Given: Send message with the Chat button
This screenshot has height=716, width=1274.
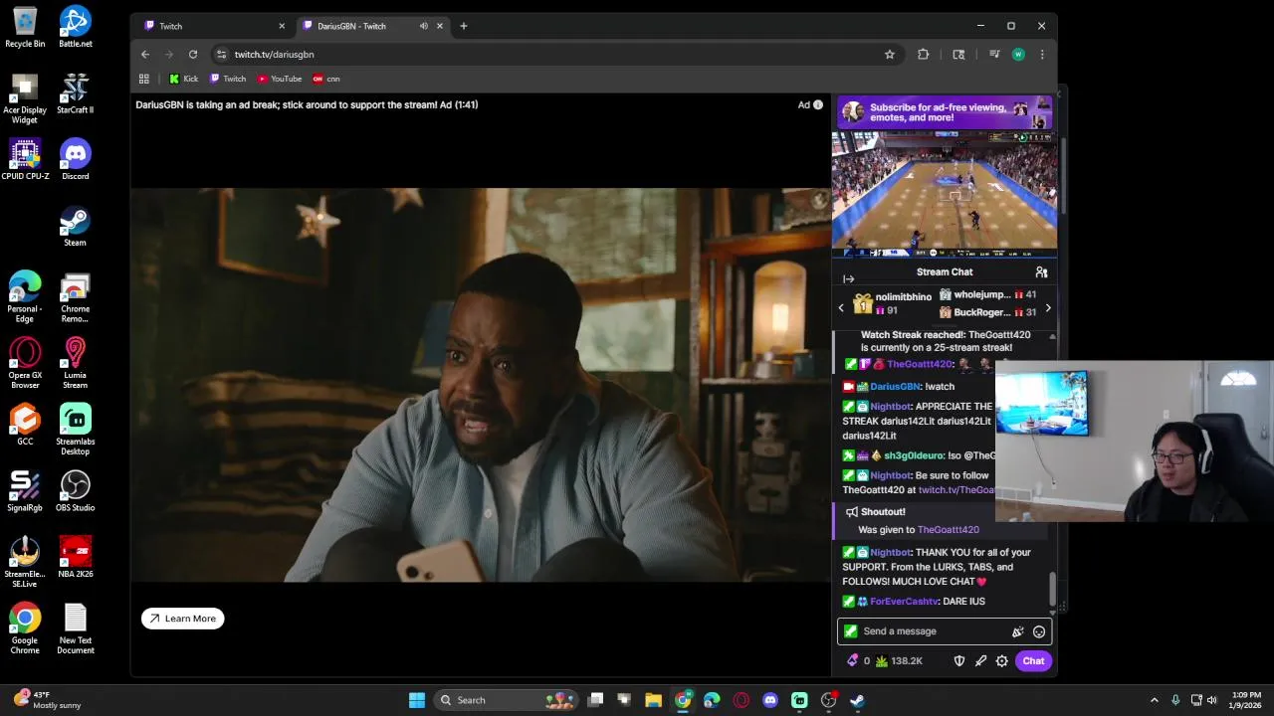Looking at the screenshot, I should tap(1033, 661).
